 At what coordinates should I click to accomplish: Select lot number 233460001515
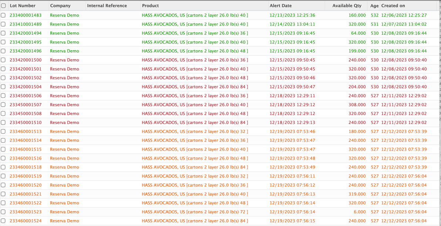(26, 149)
